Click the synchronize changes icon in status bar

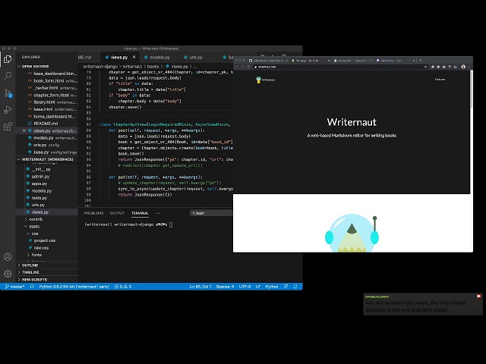[32, 287]
